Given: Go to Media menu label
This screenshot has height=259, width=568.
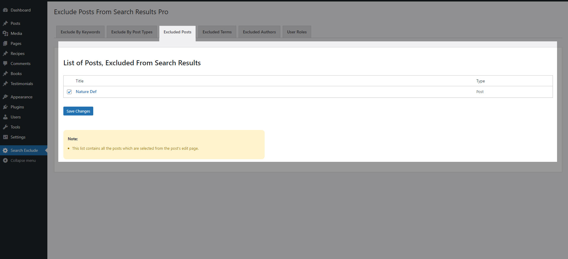Looking at the screenshot, I should click(x=16, y=33).
